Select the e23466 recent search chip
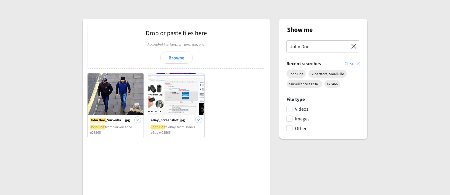Image resolution: width=450 pixels, height=195 pixels. (x=332, y=84)
